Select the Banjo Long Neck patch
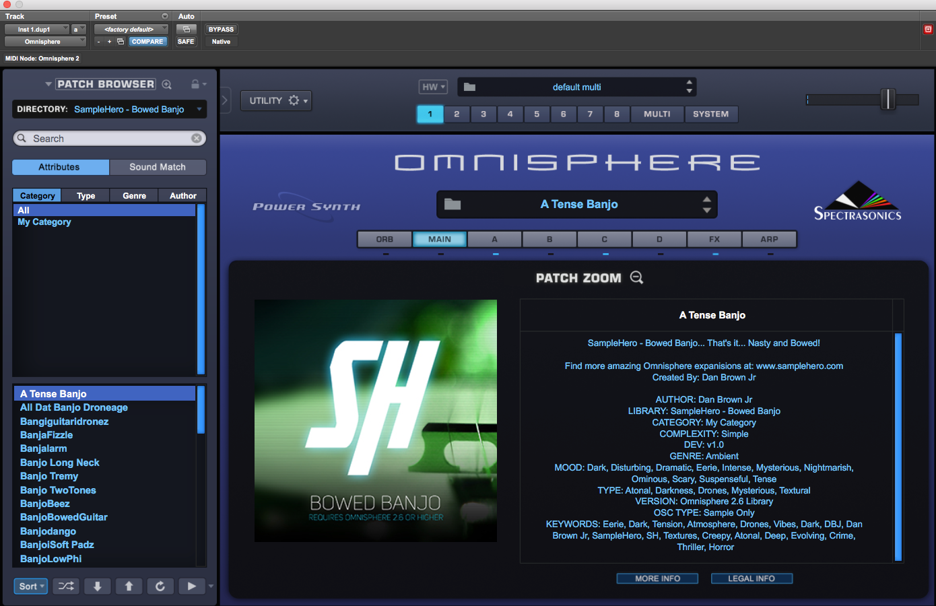This screenshot has width=936, height=606. (x=60, y=463)
